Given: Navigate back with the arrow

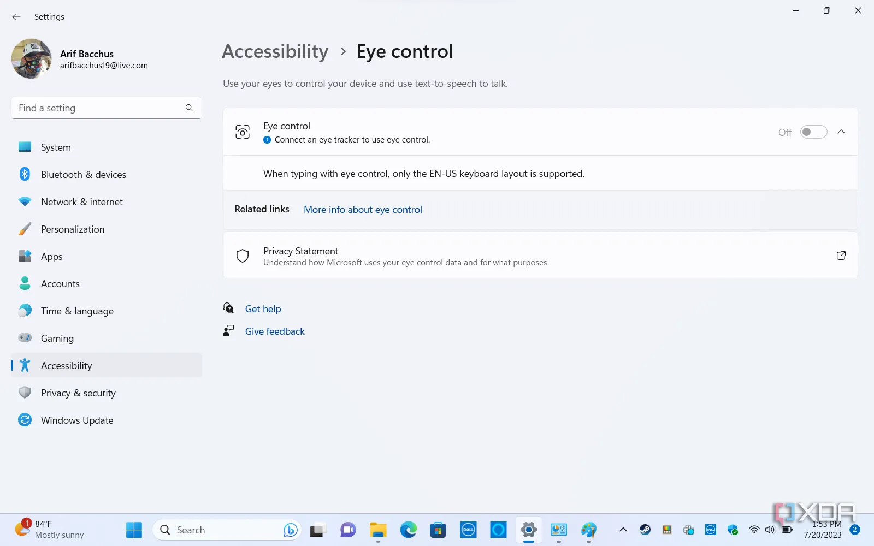Looking at the screenshot, I should 16,16.
